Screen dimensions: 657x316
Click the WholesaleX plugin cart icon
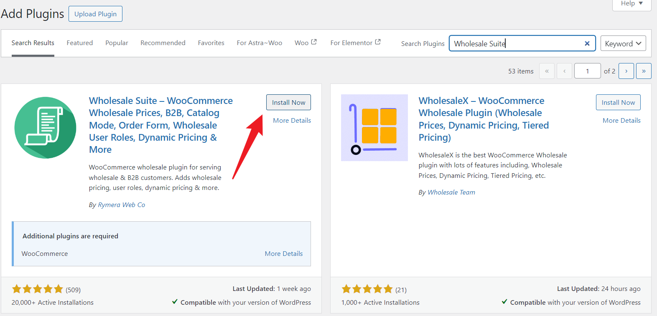374,128
